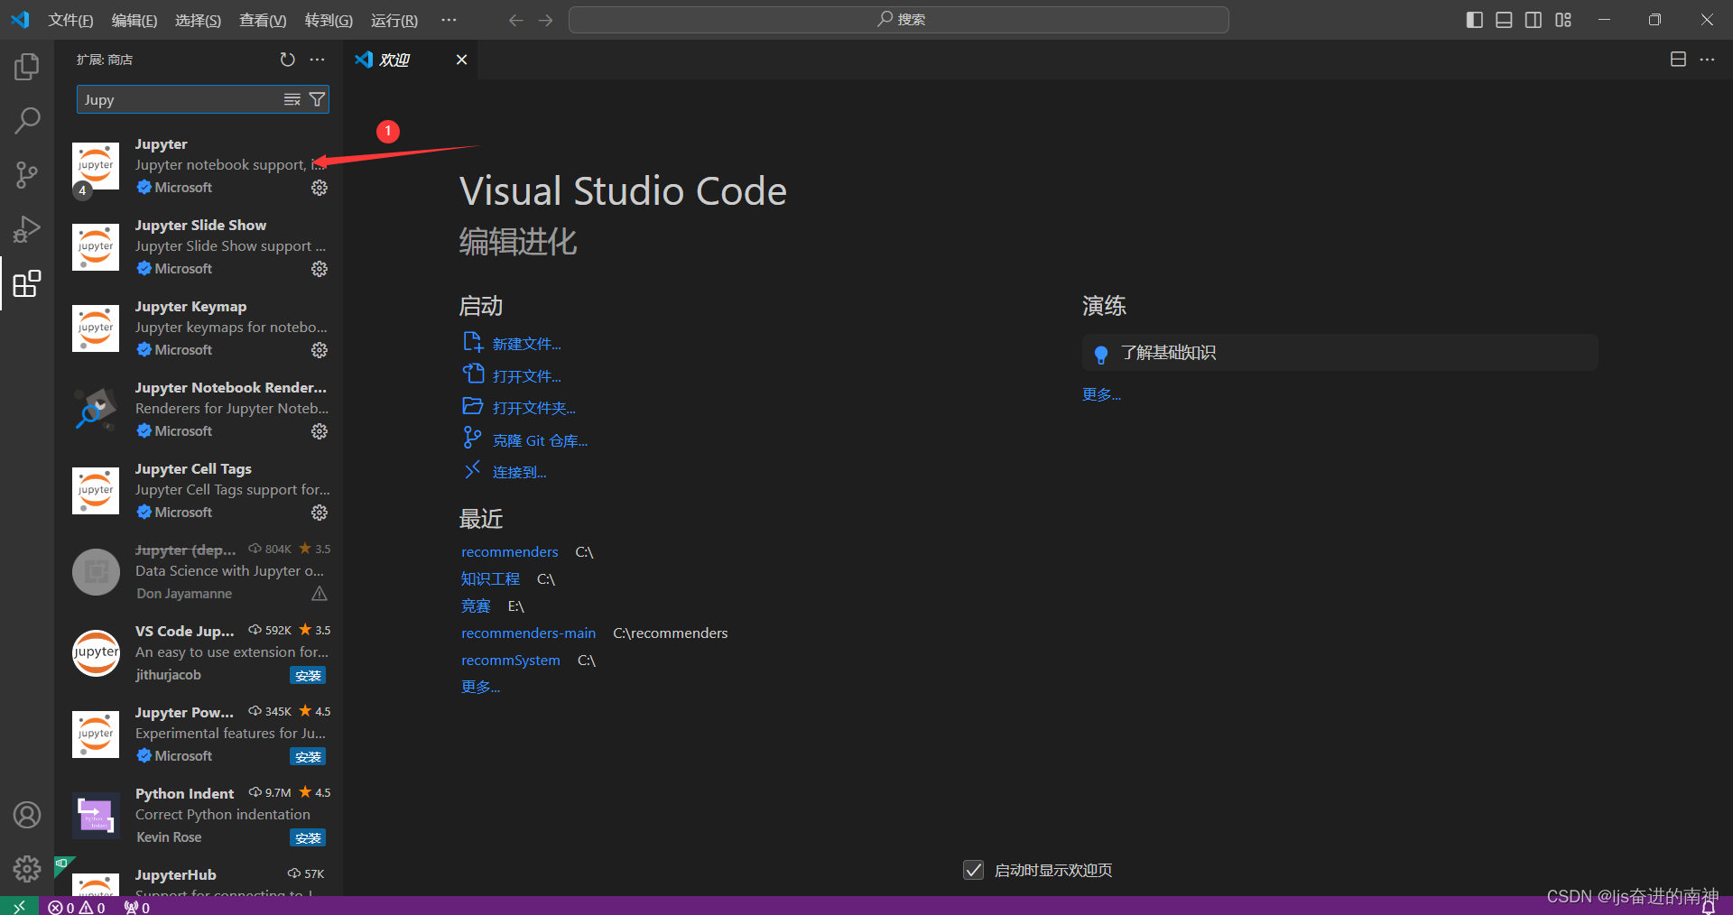Open manage gear for Jupyter Notebook Renderers
The image size is (1733, 915).
[x=320, y=431]
